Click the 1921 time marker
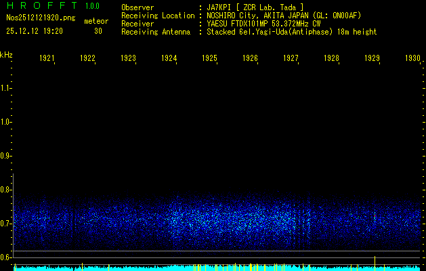Viewport: 426px width, 271px height. pos(47,59)
